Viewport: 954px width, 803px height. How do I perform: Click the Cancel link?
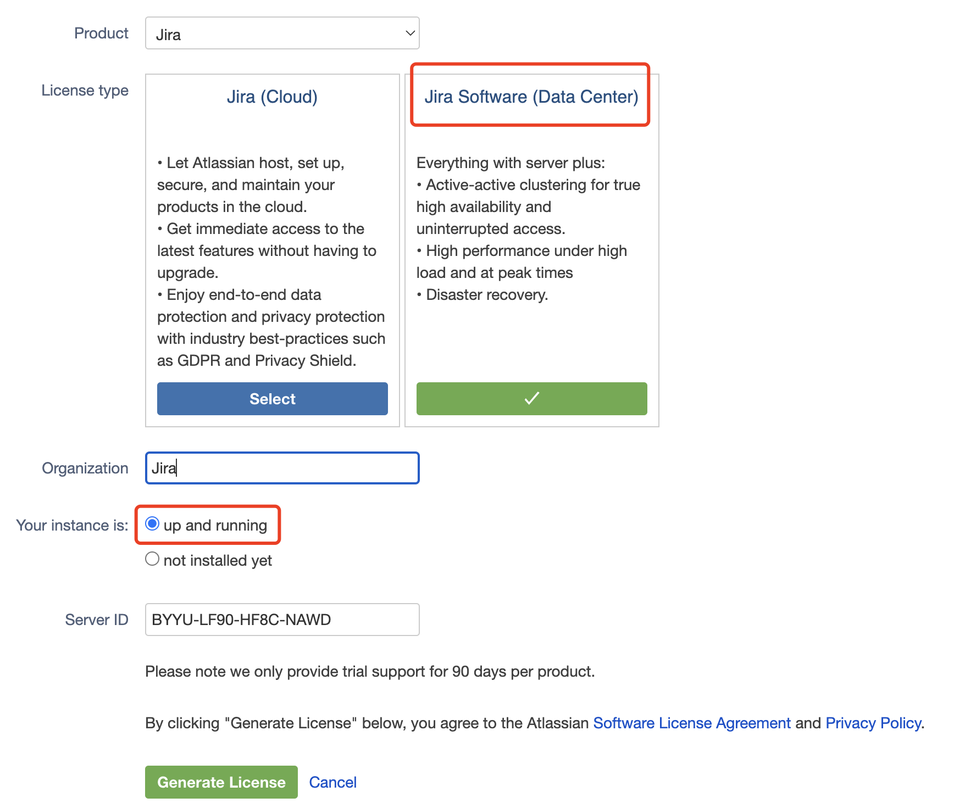pyautogui.click(x=332, y=782)
